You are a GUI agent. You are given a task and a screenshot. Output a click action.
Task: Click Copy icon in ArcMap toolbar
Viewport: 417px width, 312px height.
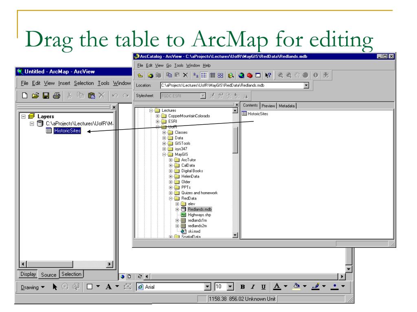(x=80, y=95)
